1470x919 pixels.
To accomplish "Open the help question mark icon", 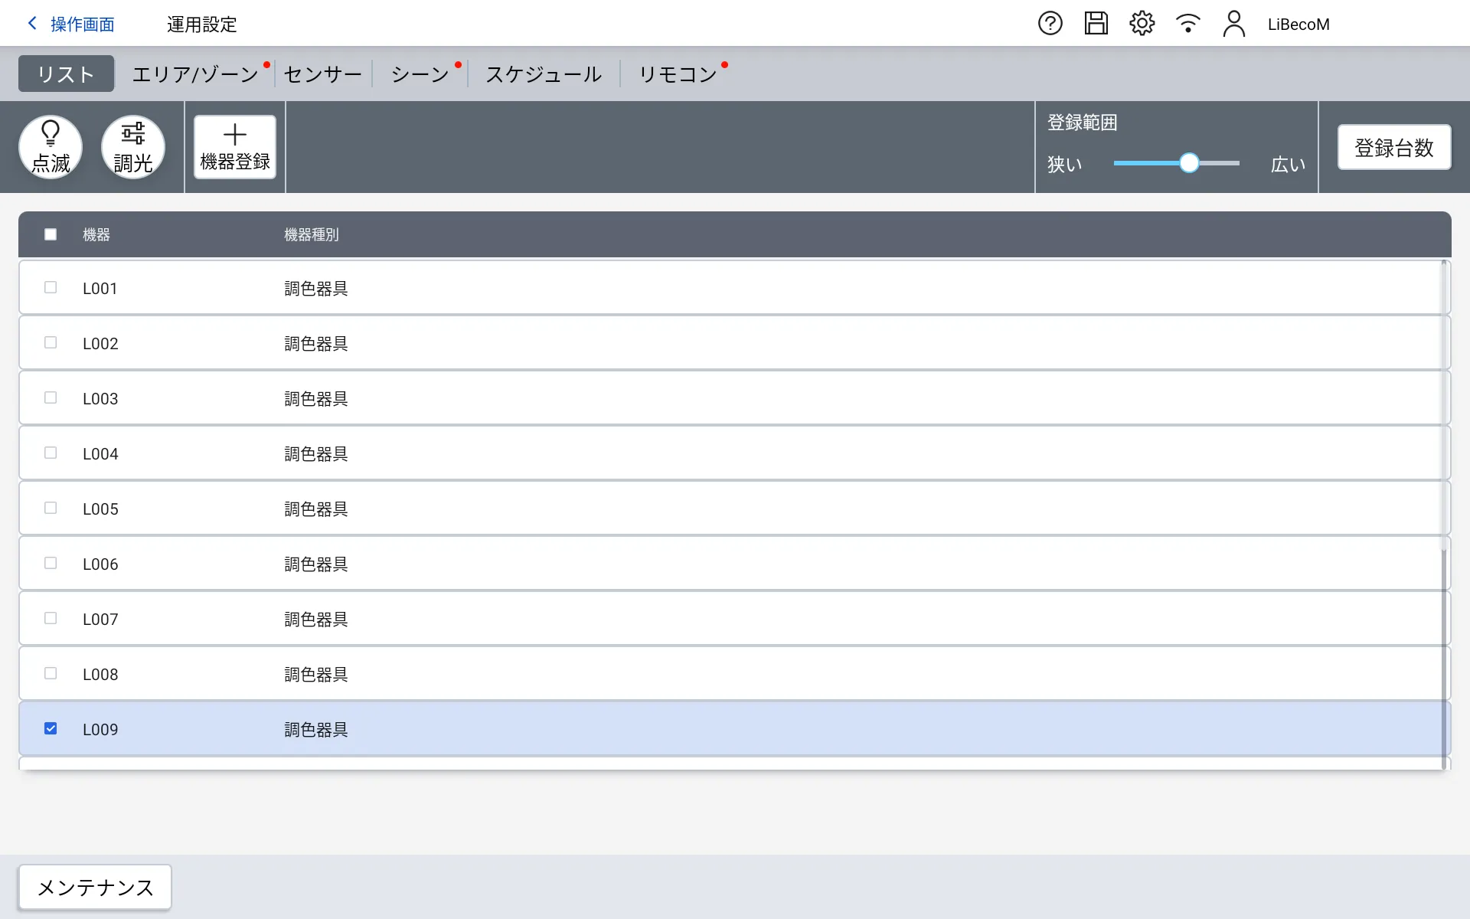I will coord(1050,24).
